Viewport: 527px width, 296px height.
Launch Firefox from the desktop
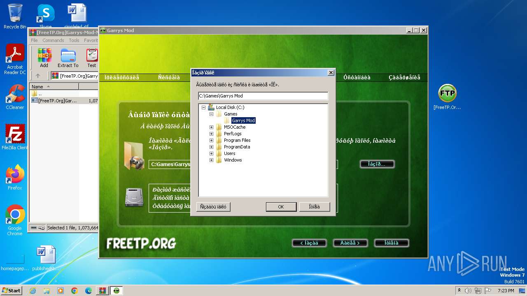pyautogui.click(x=15, y=177)
